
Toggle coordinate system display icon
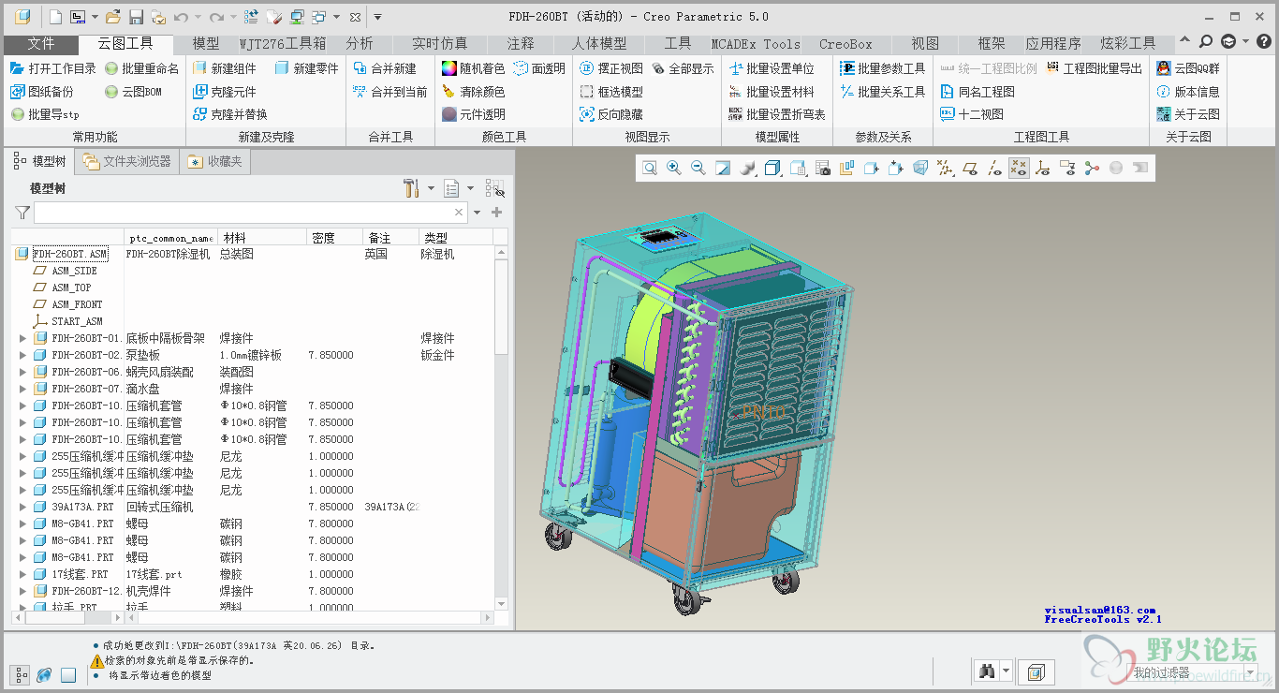[1043, 169]
